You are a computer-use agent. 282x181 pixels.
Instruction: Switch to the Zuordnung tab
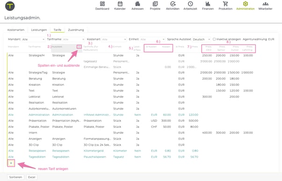pos(76,30)
